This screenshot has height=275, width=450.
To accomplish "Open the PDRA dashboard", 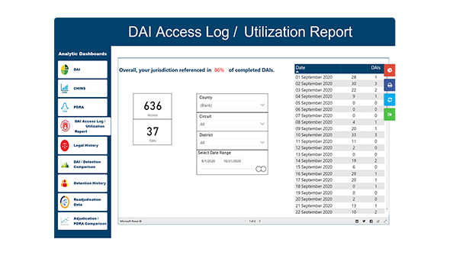I will 82,107.
